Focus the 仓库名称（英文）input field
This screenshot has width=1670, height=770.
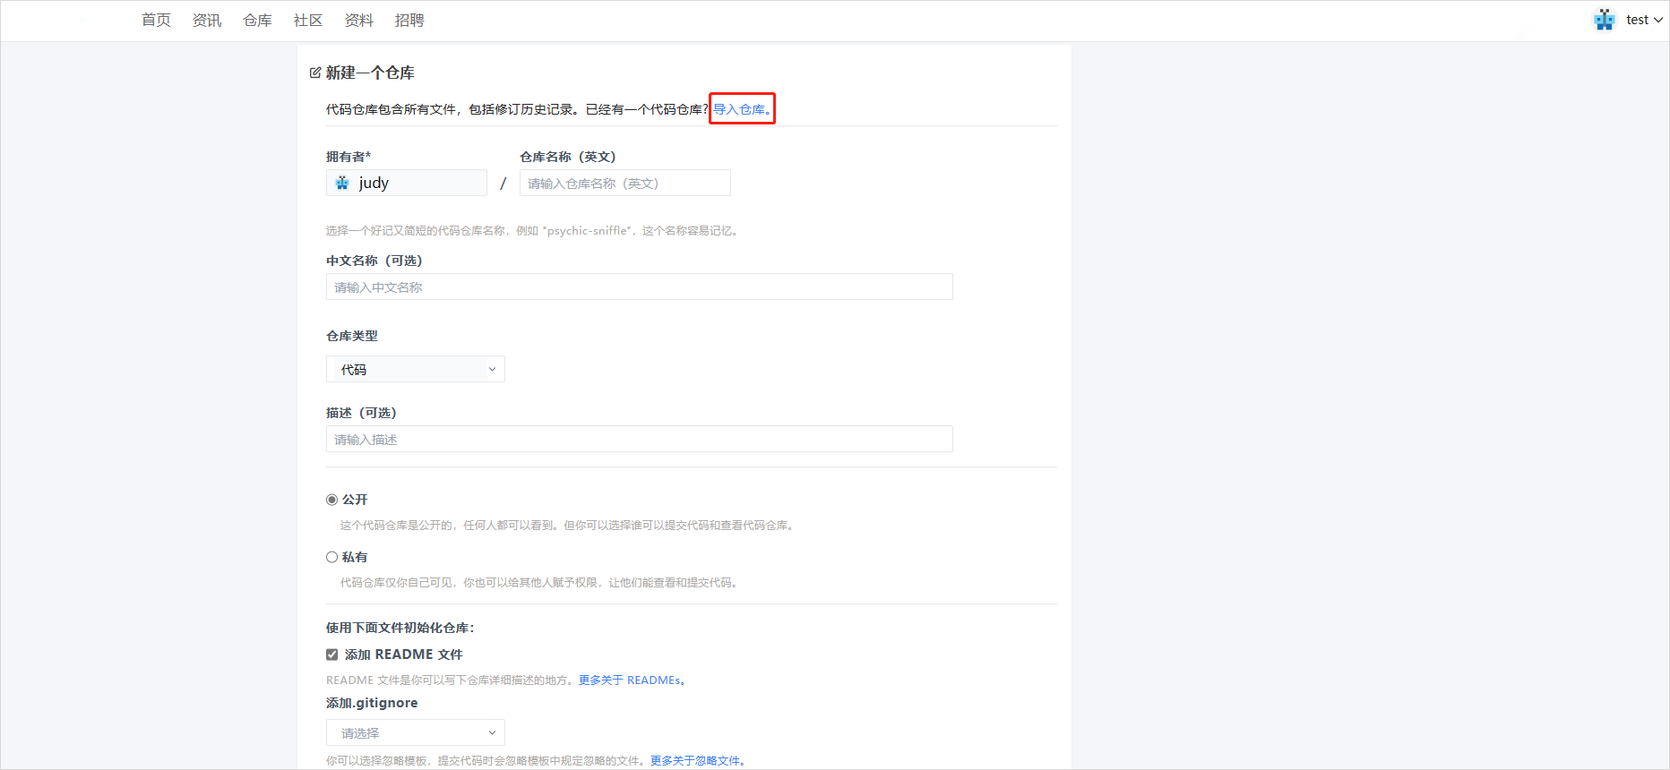click(624, 184)
